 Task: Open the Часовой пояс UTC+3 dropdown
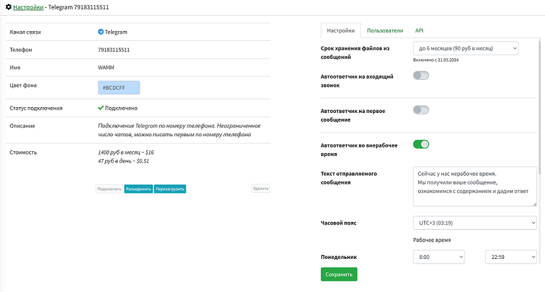(x=475, y=223)
